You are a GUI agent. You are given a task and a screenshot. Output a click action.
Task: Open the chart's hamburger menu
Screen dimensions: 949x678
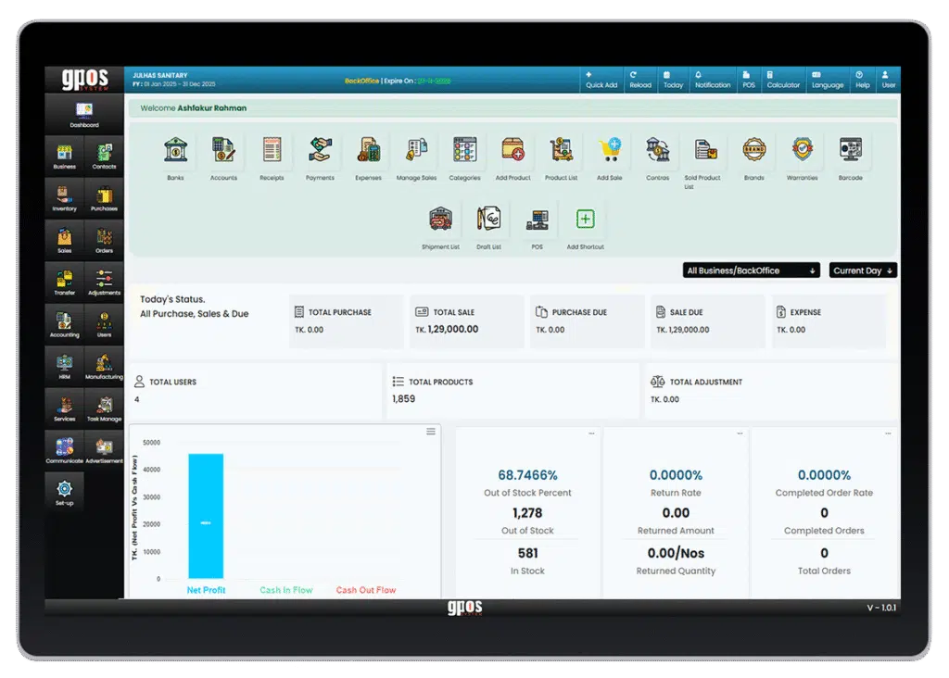pos(430,432)
